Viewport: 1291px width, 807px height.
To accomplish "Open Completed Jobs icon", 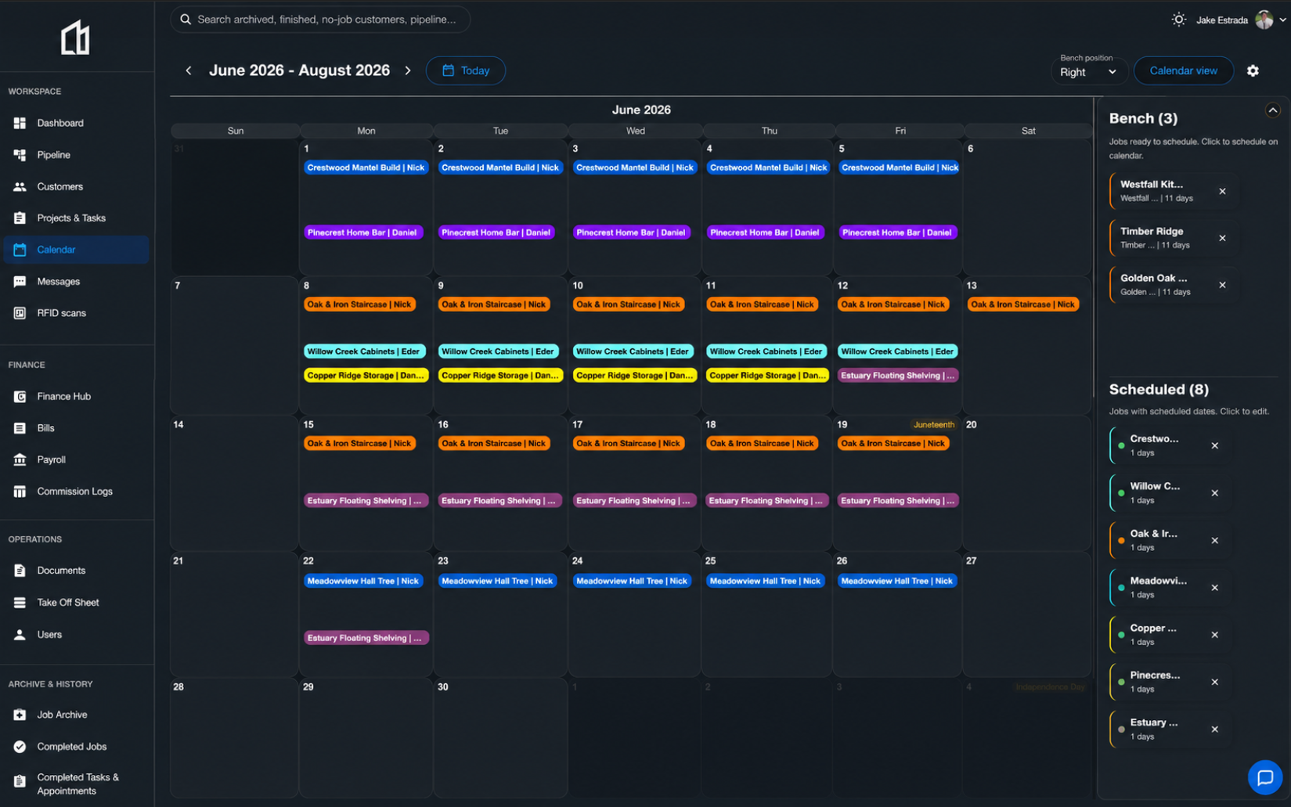I will click(20, 747).
